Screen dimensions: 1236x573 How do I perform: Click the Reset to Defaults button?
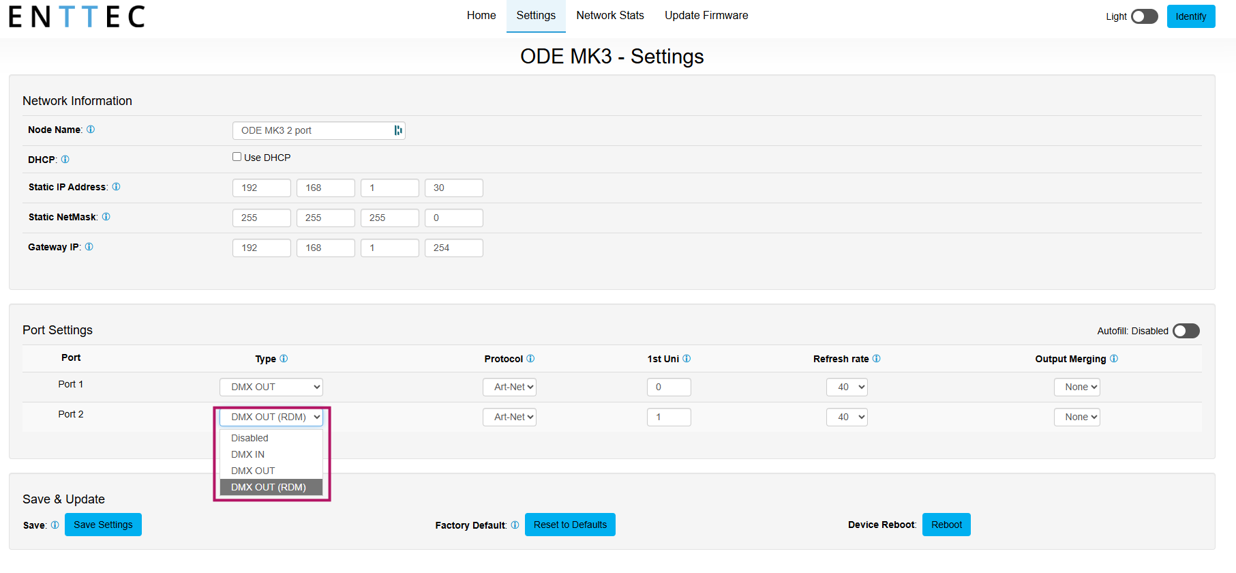[570, 525]
